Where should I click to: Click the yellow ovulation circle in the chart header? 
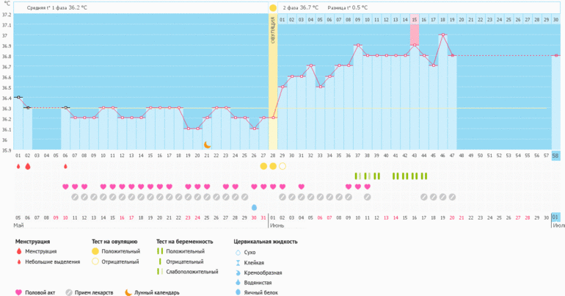click(x=273, y=7)
